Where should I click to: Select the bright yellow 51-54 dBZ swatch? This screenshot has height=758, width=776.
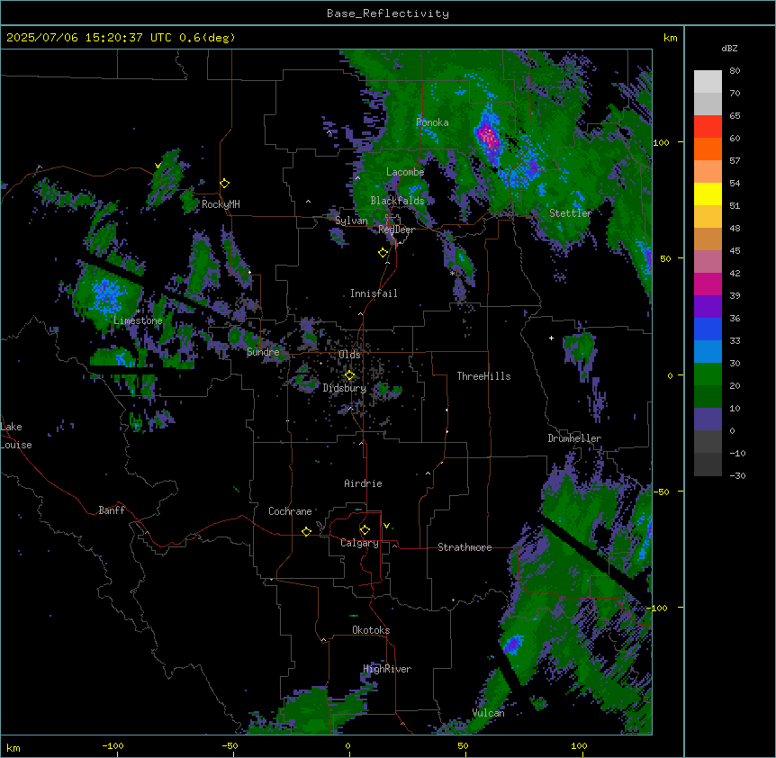click(x=708, y=194)
